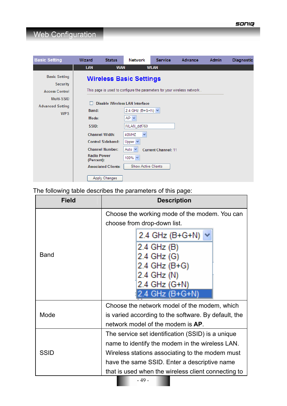Screen dimensions: 287x406
Task: Open Security in sidebar
Action: coord(62,84)
